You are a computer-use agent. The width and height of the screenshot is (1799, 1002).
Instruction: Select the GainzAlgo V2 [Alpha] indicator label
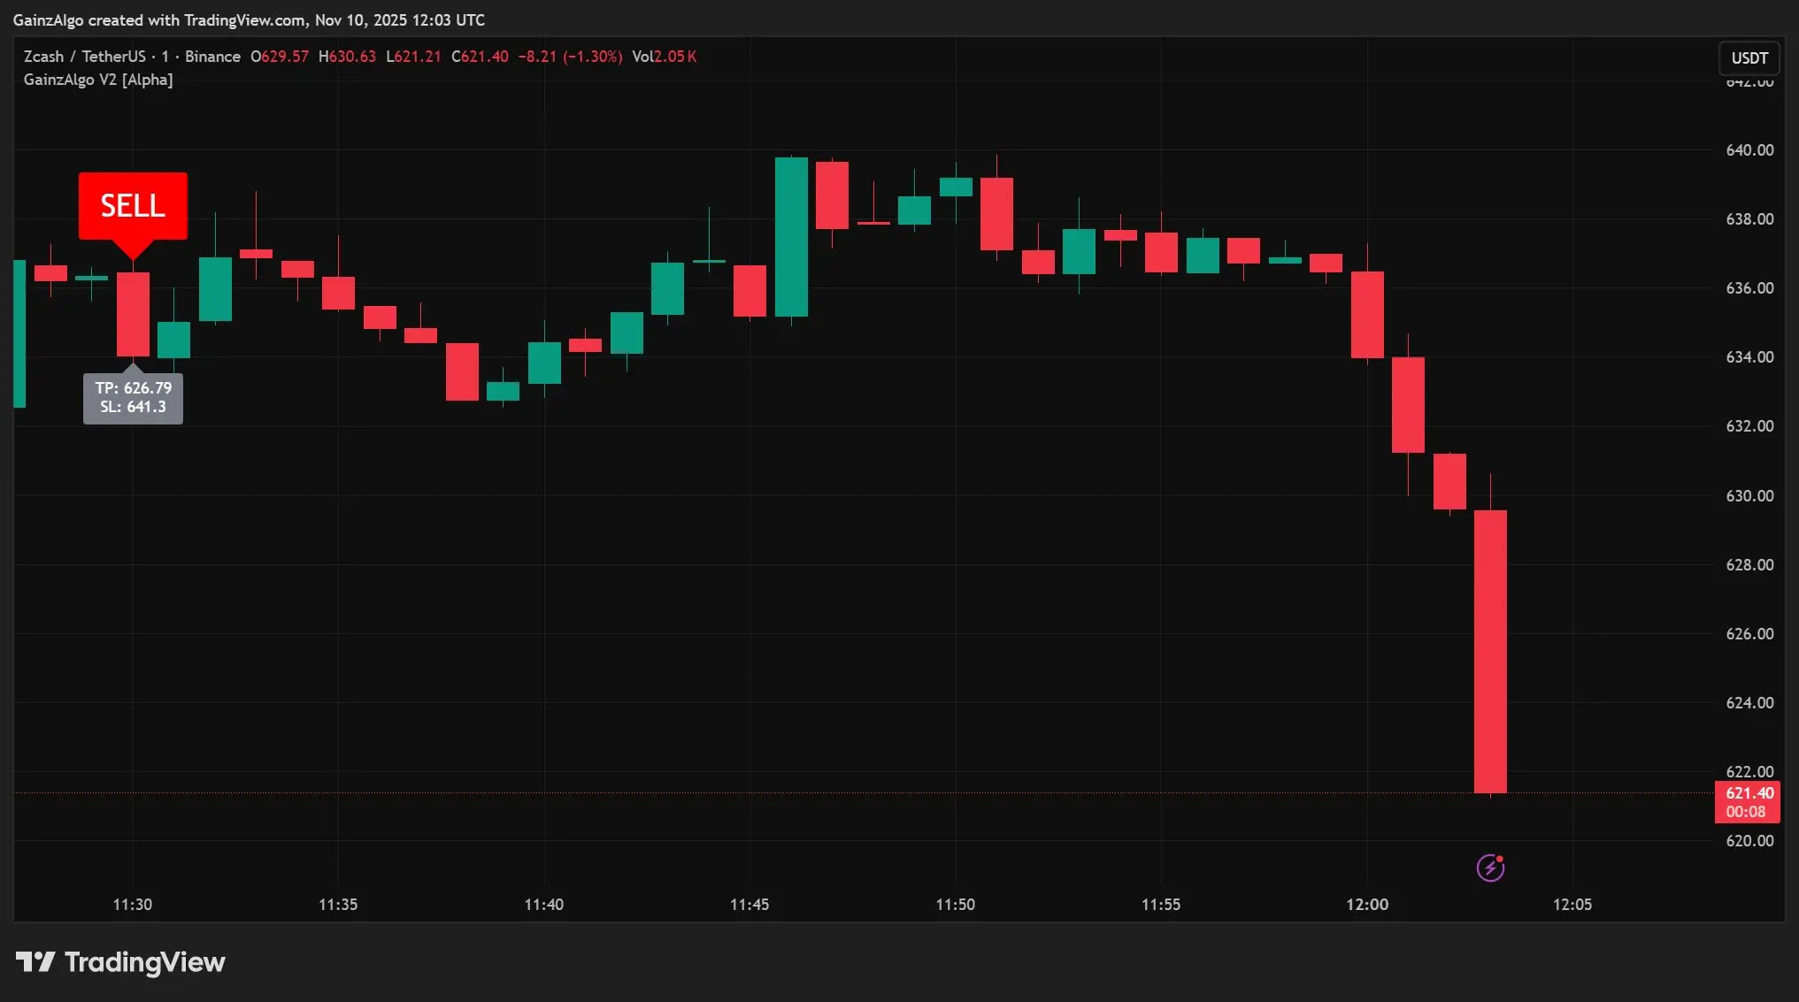(98, 80)
